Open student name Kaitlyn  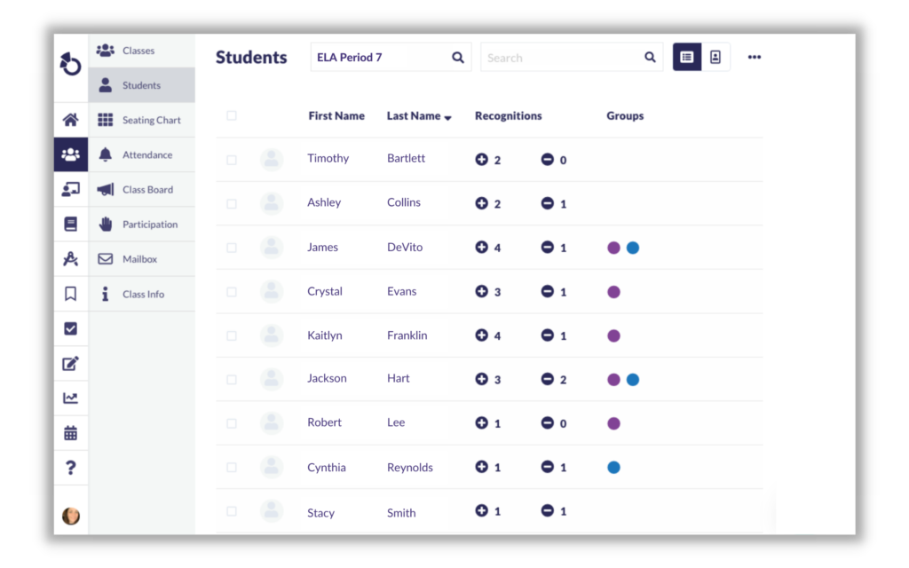click(x=325, y=335)
